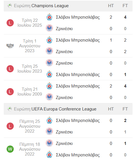
Task: Open the UEFA Europa Conference League link
Action: (64, 109)
